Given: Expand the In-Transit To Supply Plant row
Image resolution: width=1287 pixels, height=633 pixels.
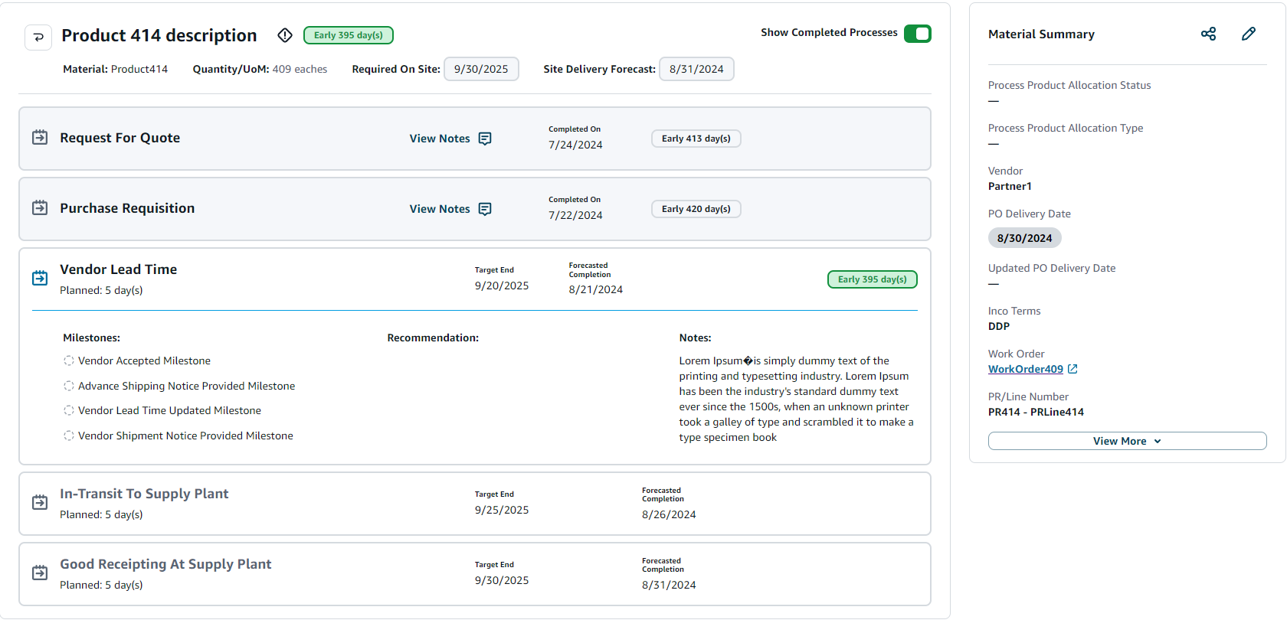Looking at the screenshot, I should pyautogui.click(x=144, y=494).
